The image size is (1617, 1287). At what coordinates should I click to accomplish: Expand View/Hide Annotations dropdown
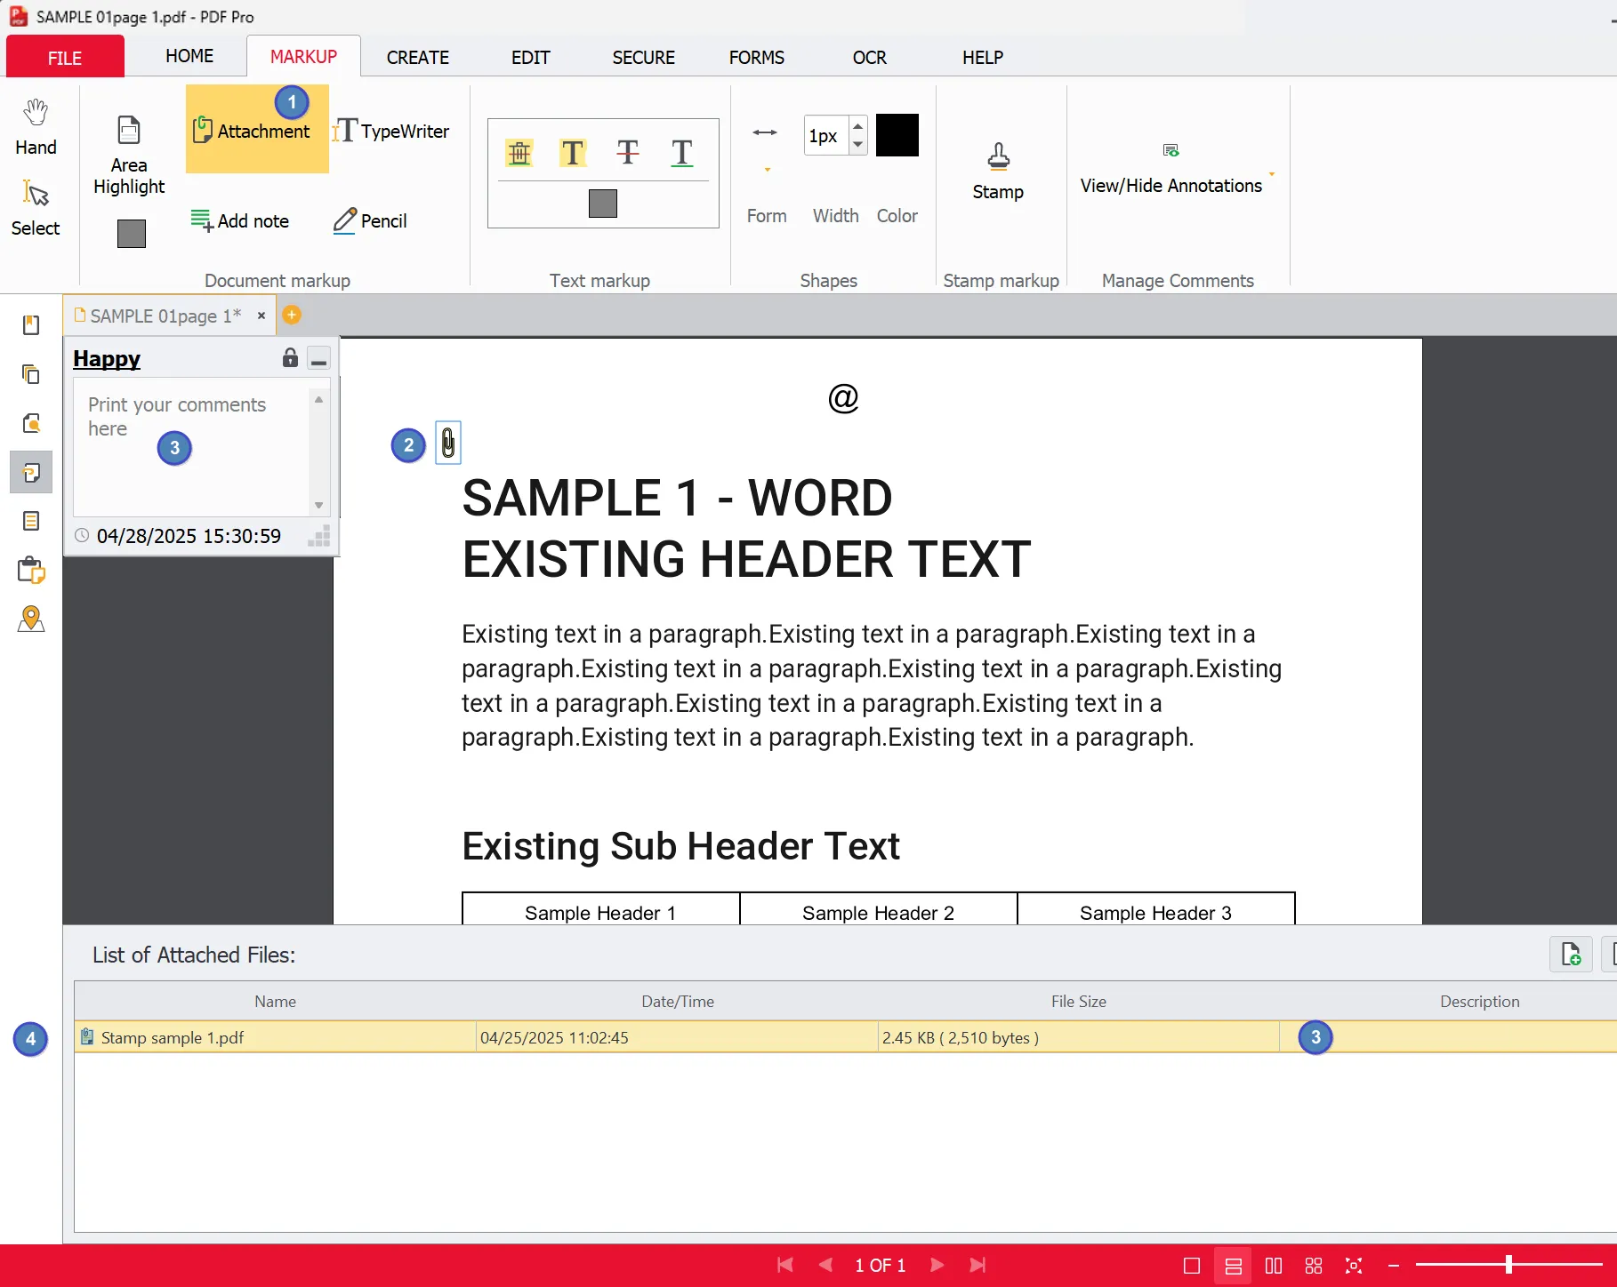[x=1272, y=174]
